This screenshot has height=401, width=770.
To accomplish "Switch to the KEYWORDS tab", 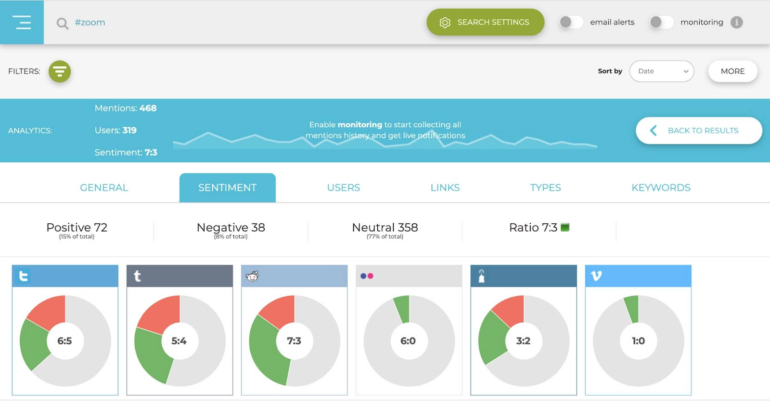I will (x=661, y=188).
